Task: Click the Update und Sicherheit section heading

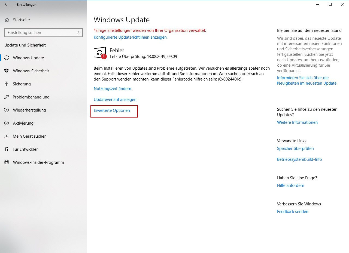Action: [25, 45]
